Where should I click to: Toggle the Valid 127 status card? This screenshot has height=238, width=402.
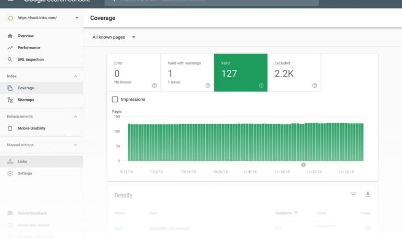click(241, 73)
